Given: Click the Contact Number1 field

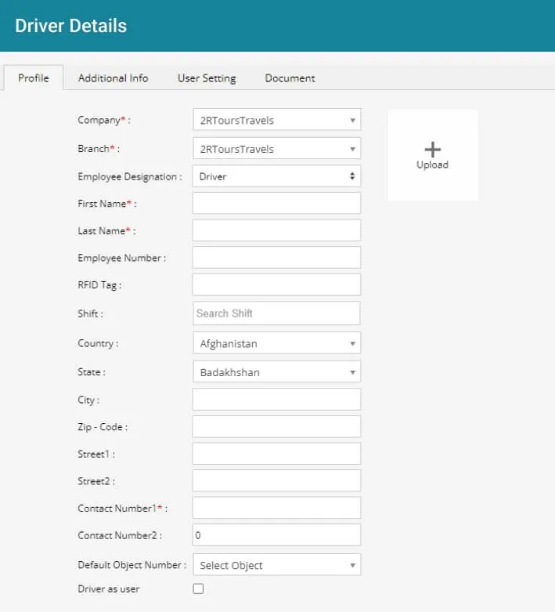Looking at the screenshot, I should coord(276,508).
